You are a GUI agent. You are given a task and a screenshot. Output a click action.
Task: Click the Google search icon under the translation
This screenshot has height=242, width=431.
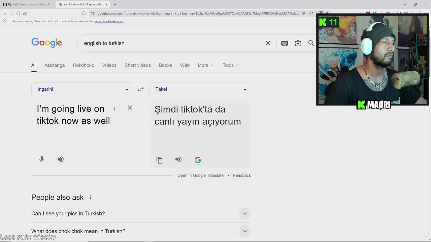198,160
